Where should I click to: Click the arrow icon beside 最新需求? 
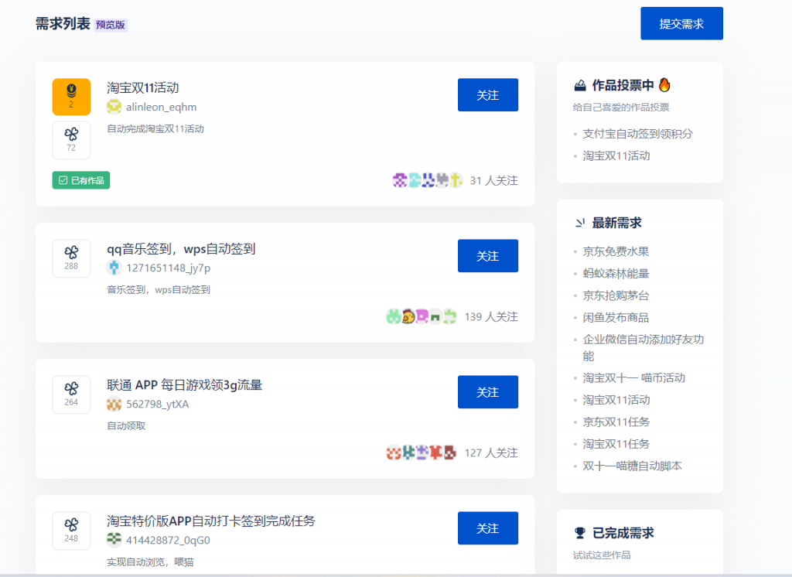click(x=580, y=223)
